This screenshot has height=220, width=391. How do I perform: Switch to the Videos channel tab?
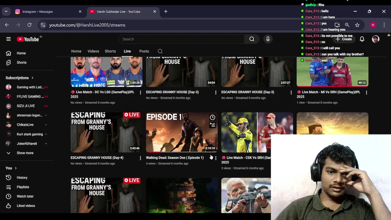(x=93, y=51)
